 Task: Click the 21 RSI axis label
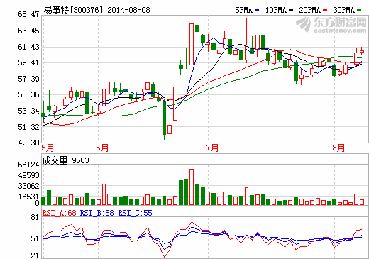35,255
